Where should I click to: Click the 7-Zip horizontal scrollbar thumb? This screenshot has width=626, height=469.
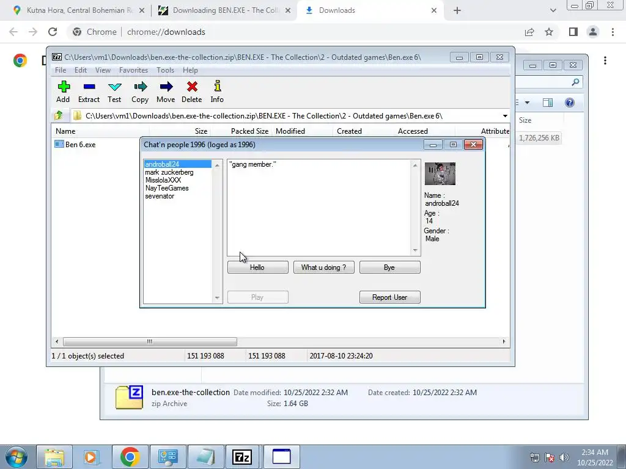pyautogui.click(x=150, y=341)
